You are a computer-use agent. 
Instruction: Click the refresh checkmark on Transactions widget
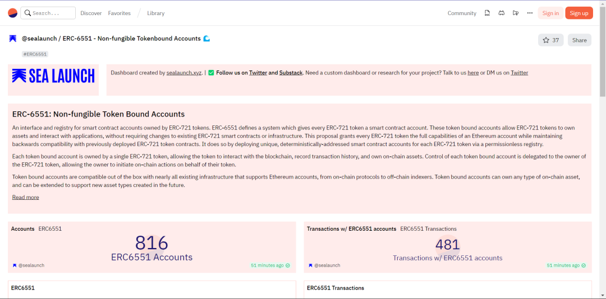click(x=584, y=265)
